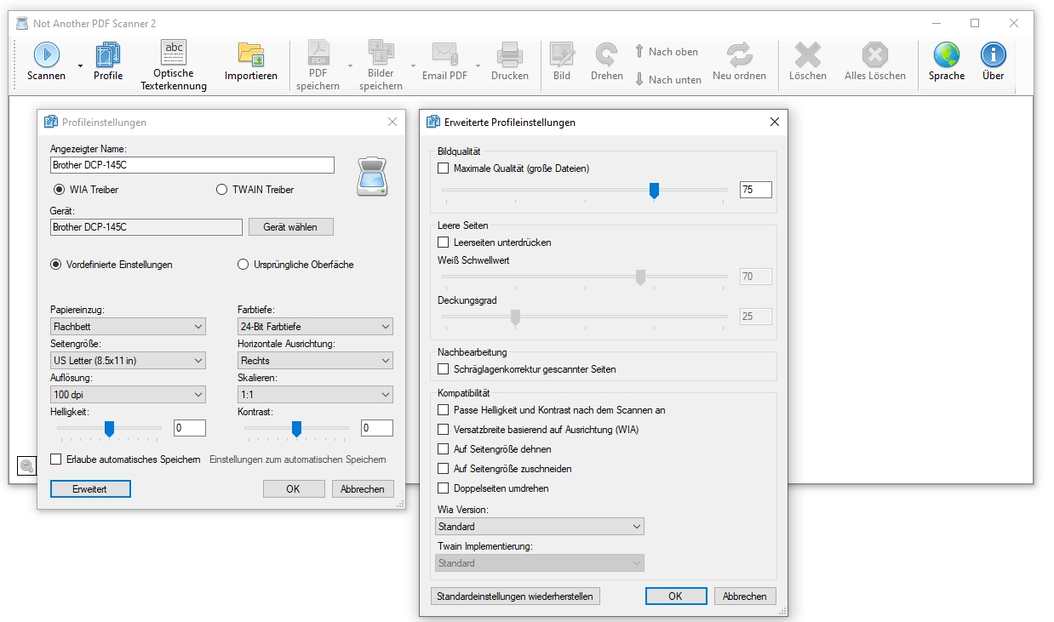Click the Erweiterte Profileinstellungen title icon
This screenshot has width=1054, height=622.
tap(433, 122)
